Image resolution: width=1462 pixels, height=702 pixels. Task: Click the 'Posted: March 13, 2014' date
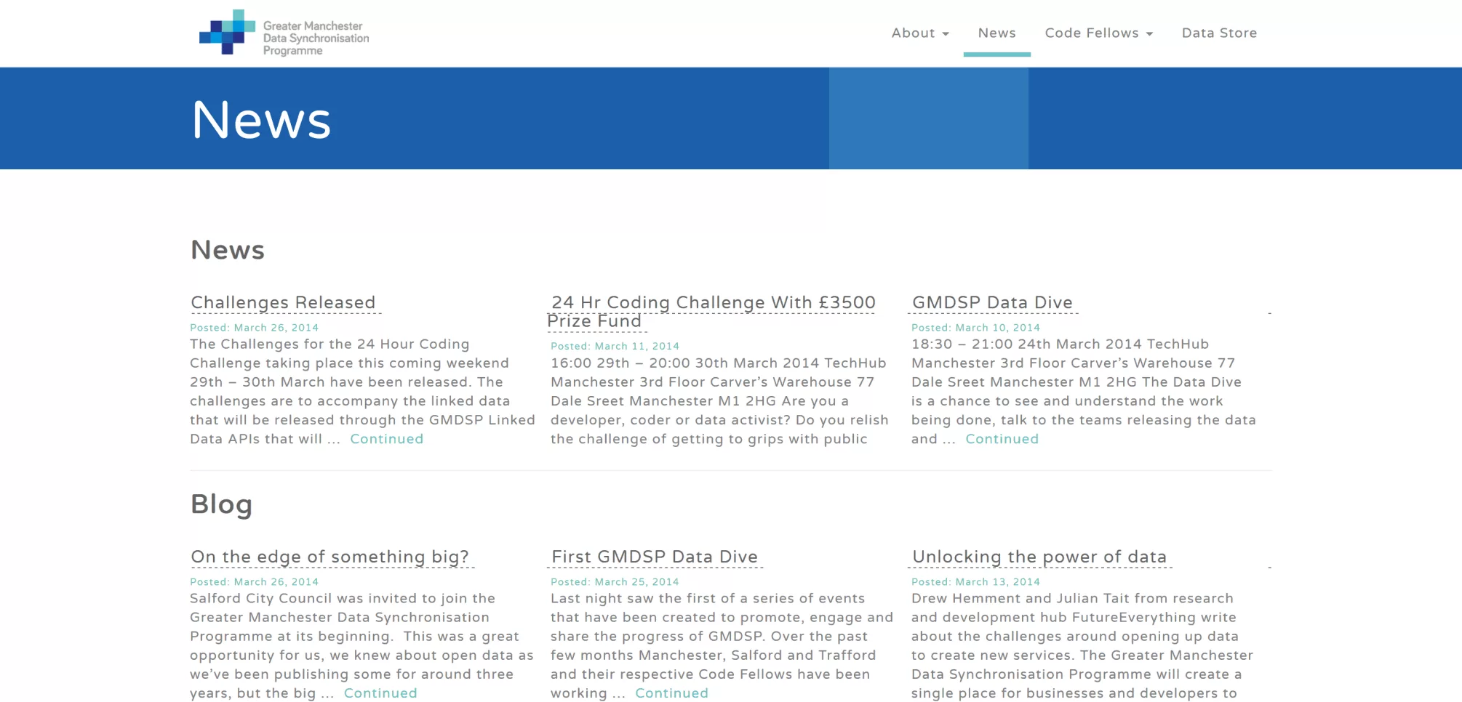point(975,582)
